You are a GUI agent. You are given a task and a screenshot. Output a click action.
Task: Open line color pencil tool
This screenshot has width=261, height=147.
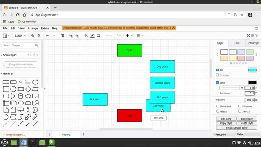(x=92, y=36)
